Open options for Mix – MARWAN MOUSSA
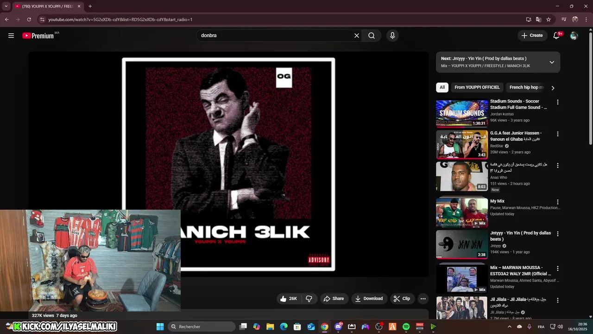 (558, 269)
